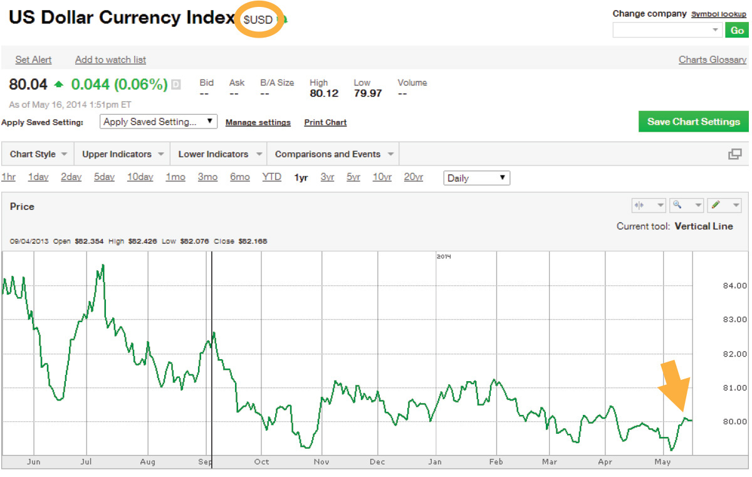Viewport: 752px width, 477px height.
Task: Click the pencil tool dropdown arrow
Action: tap(734, 205)
